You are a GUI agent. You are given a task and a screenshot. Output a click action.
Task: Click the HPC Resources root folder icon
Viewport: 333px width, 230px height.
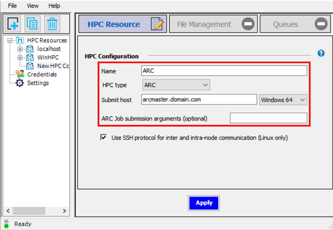19,40
